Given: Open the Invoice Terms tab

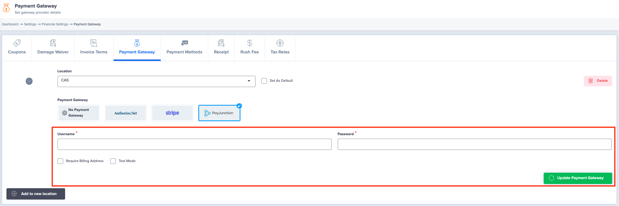Looking at the screenshot, I should 94,48.
